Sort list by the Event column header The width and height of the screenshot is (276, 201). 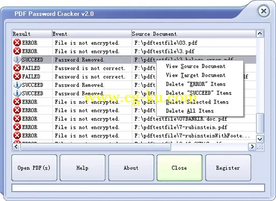pos(92,34)
